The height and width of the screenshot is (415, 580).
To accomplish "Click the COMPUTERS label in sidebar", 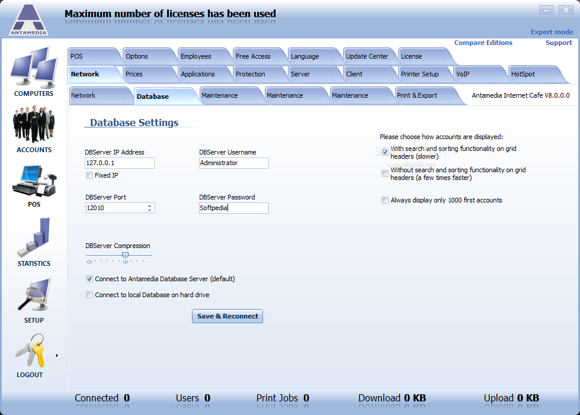I will [34, 94].
